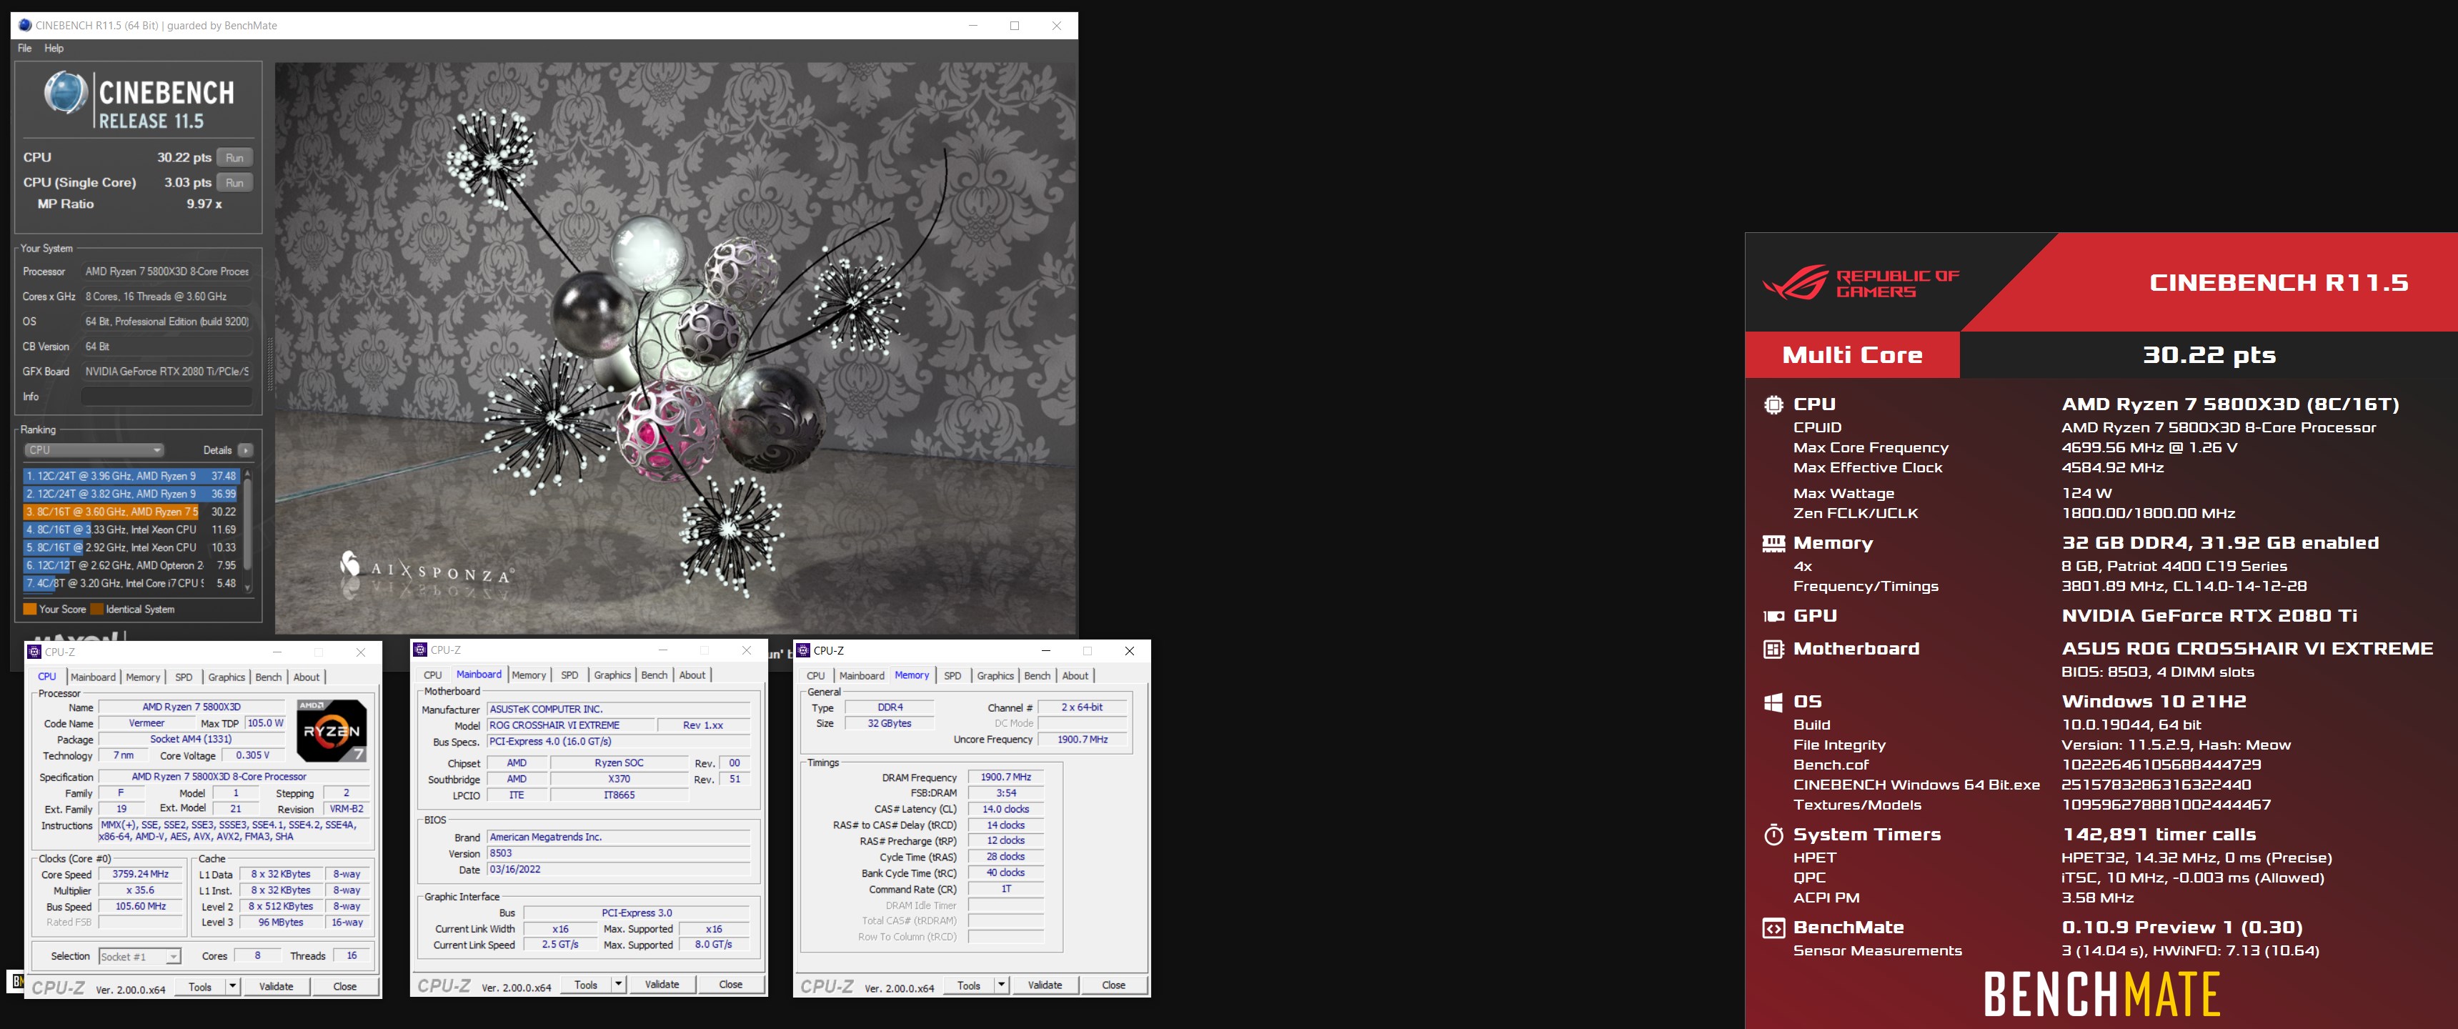Open the Help menu in Cinebench
The width and height of the screenshot is (2458, 1029).
click(x=54, y=48)
